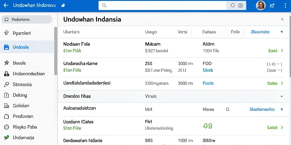The height and width of the screenshot is (145, 291).
Task: Click the arrow next to Skadamserlot
Action: coord(282,110)
